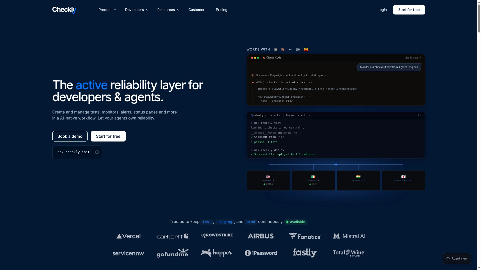This screenshot has height=270, width=481.
Task: Click the page scrollbar down arrow
Action: 479,268
